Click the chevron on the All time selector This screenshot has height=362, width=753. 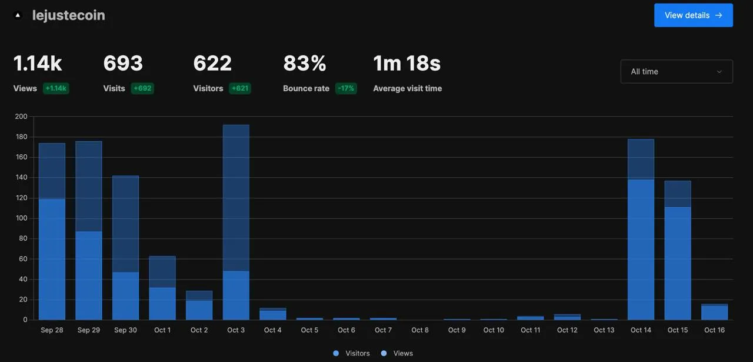[719, 72]
